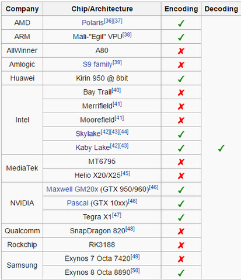Open citation [44] in the Skylake row
The height and width of the screenshot is (280, 241).
(x=124, y=132)
